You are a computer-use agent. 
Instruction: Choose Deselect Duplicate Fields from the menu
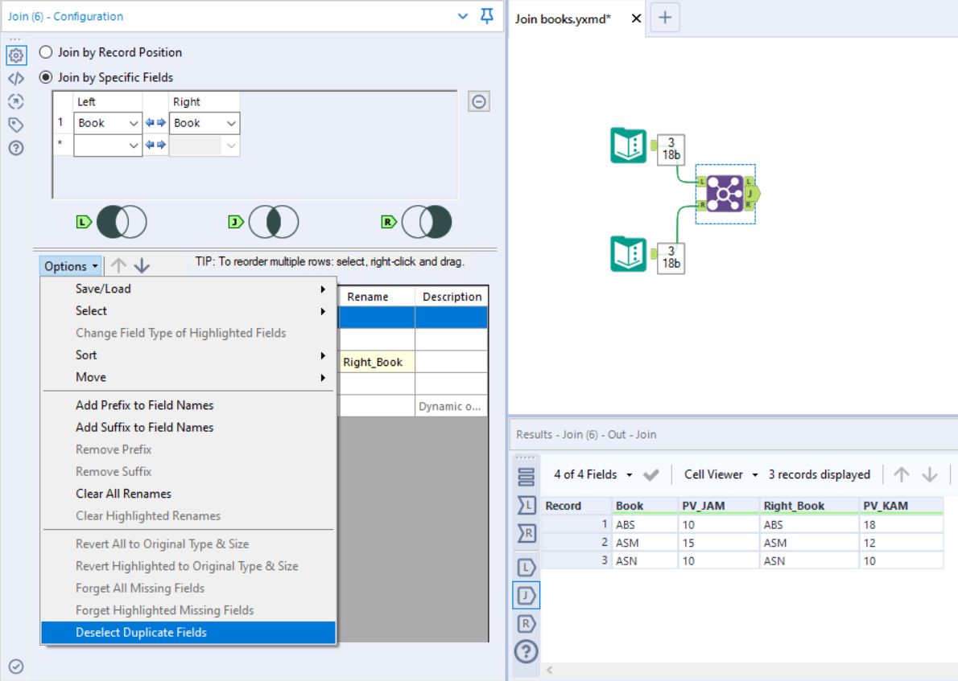(140, 633)
